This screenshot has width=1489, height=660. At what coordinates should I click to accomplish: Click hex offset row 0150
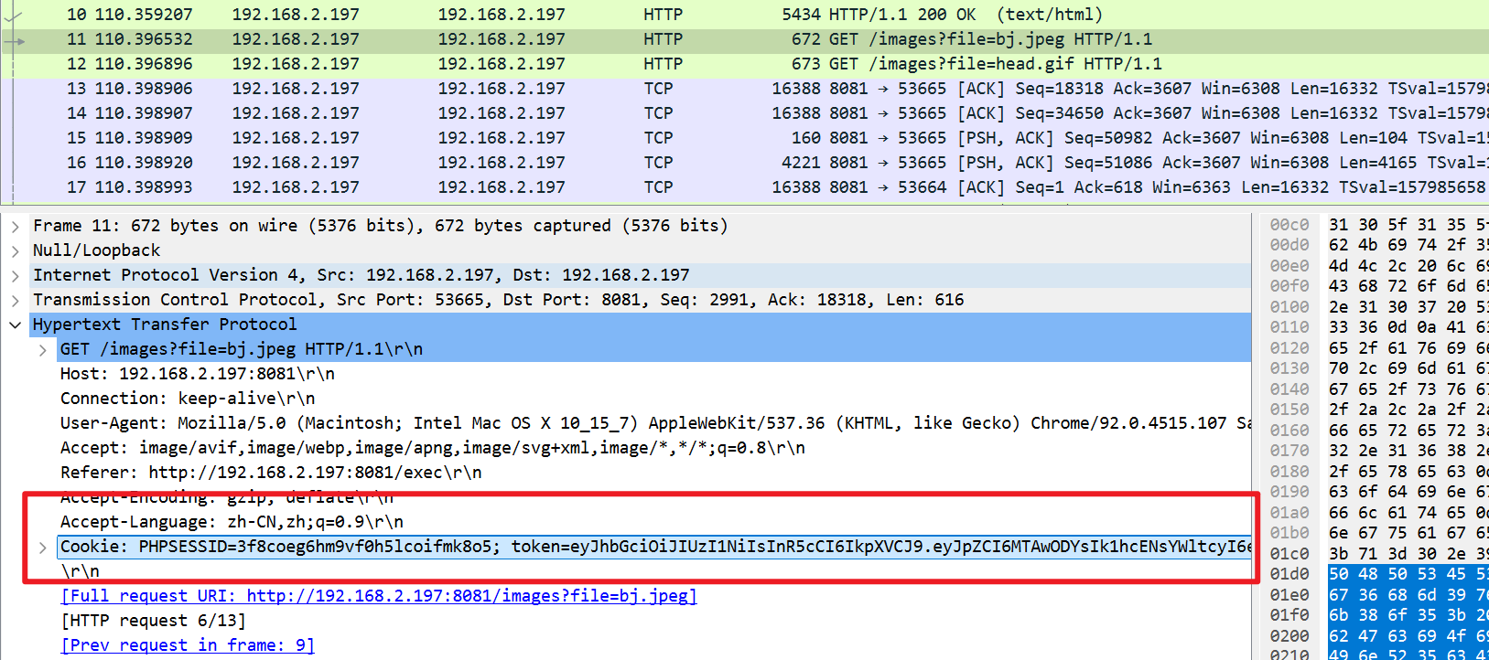pos(1289,410)
